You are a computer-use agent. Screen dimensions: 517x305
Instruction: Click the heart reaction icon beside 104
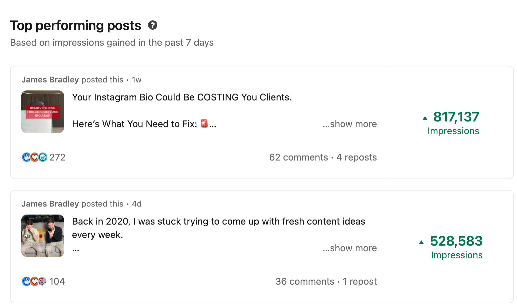34,281
